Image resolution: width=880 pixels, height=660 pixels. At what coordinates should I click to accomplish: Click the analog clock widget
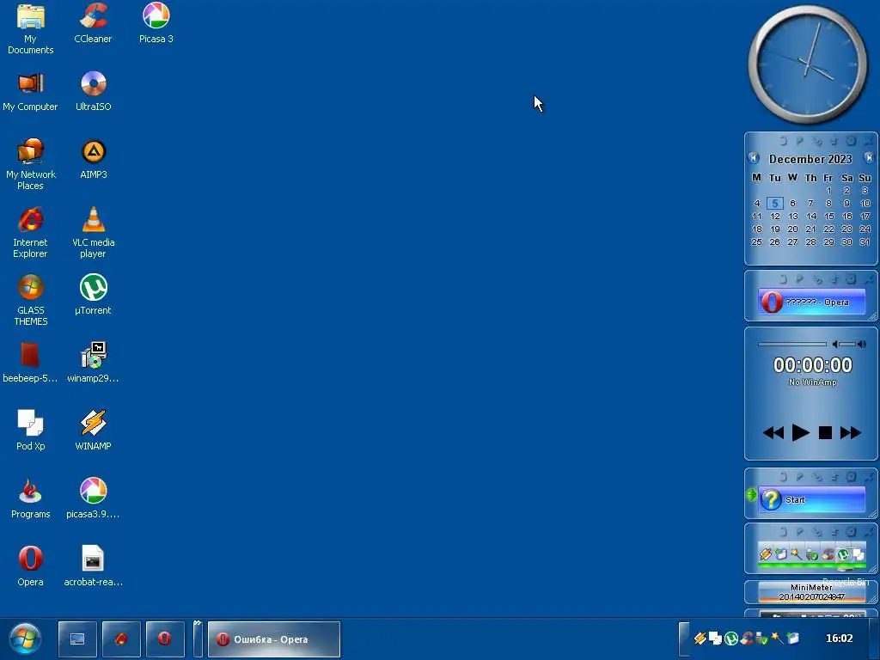point(808,64)
